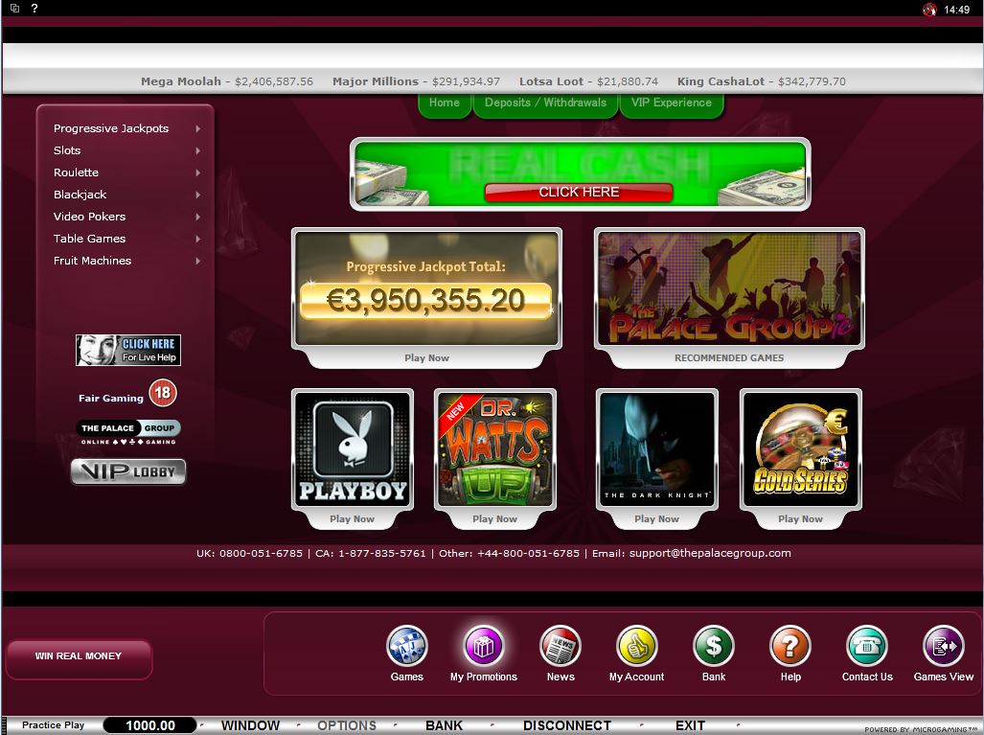Open the Contact Us telephone icon
984x735 pixels.
pyautogui.click(x=867, y=645)
